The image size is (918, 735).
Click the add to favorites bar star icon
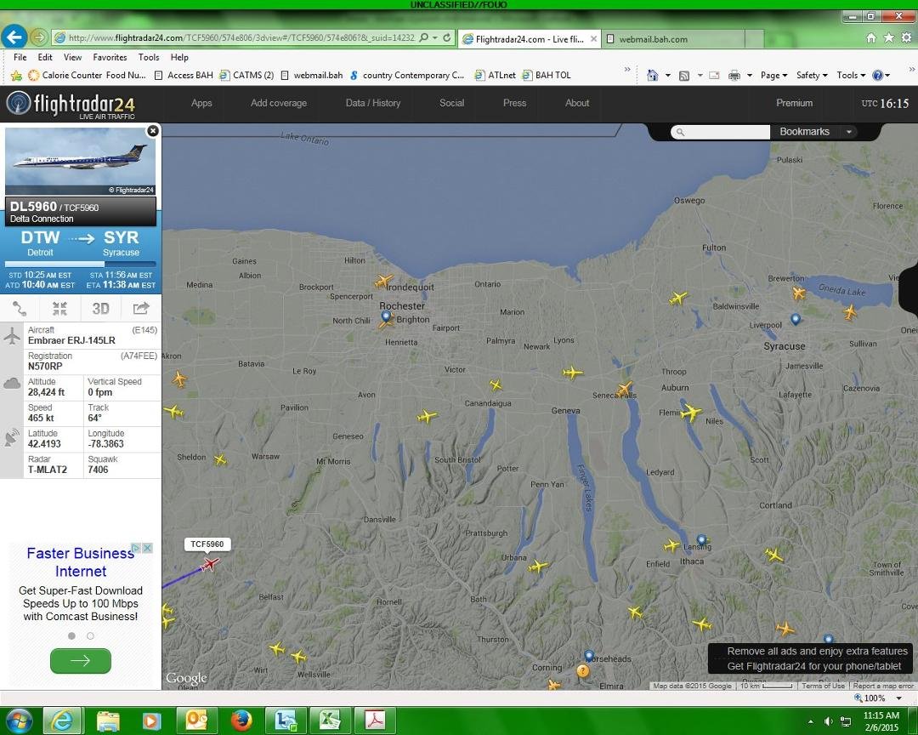[x=16, y=75]
